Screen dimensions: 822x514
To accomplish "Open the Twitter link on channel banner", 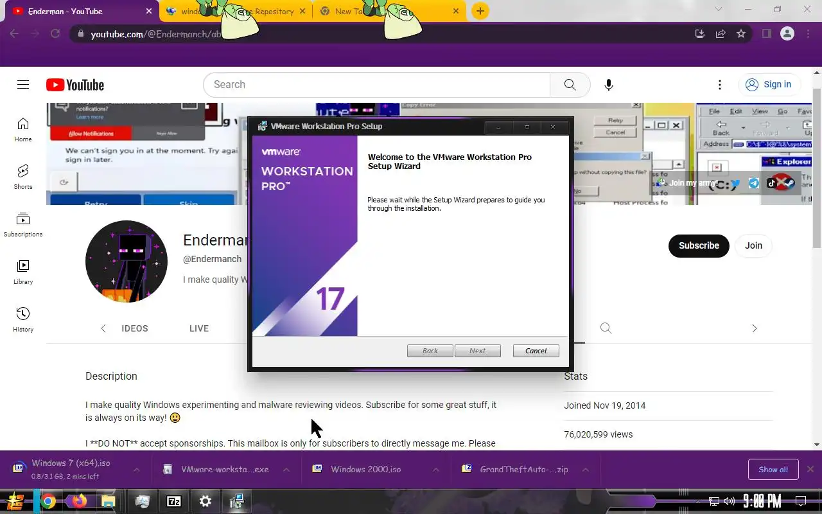I will [736, 183].
